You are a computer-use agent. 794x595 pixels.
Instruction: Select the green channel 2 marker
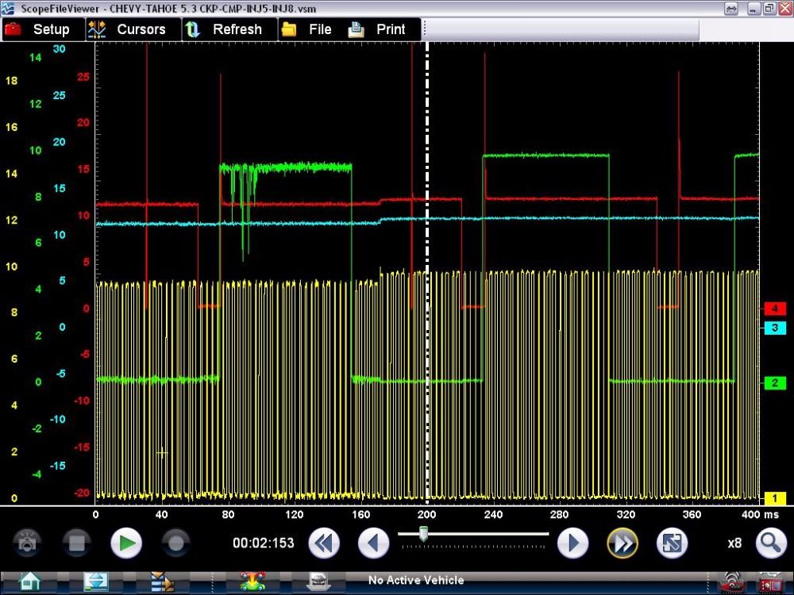pyautogui.click(x=774, y=383)
